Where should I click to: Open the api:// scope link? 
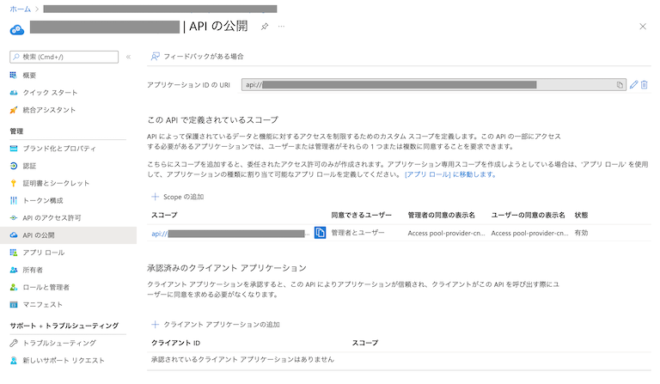(x=230, y=234)
